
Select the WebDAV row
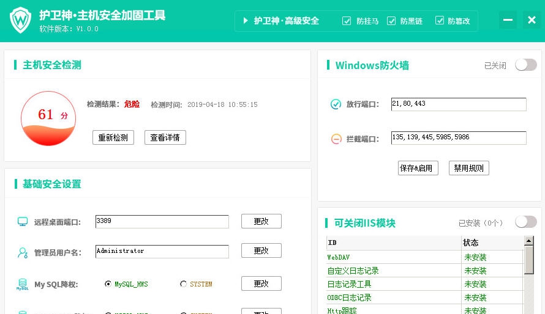pyautogui.click(x=425, y=257)
